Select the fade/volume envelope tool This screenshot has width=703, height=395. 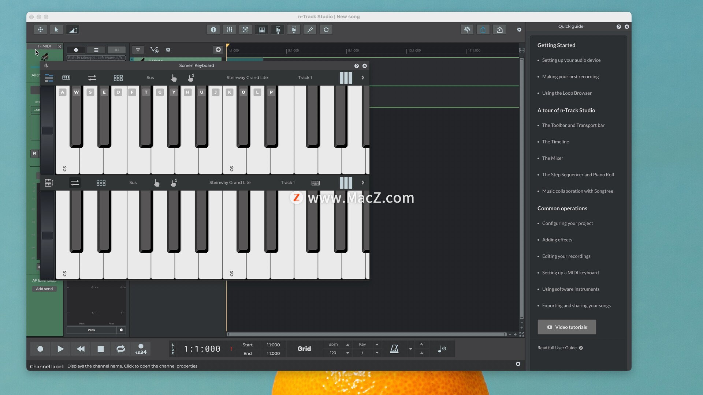(73, 30)
